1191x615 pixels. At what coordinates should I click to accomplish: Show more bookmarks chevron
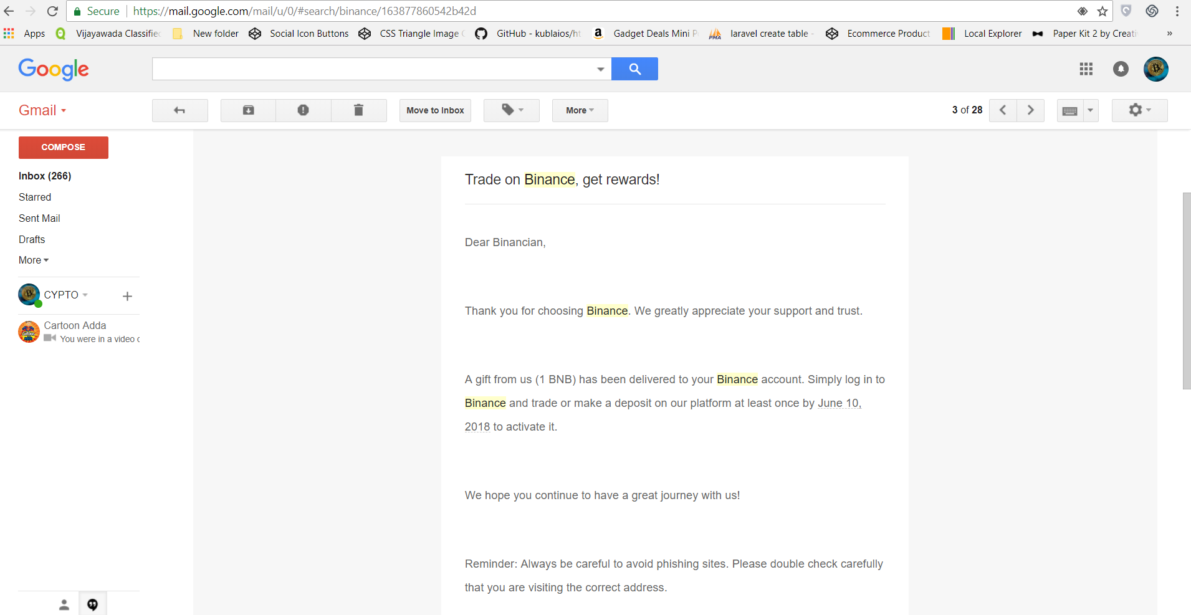(1170, 34)
